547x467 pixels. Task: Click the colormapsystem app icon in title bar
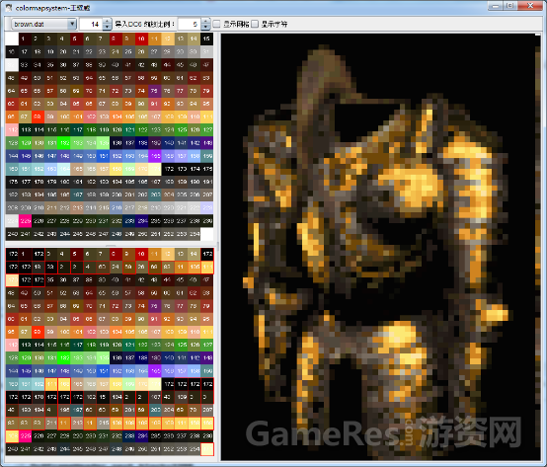9,7
